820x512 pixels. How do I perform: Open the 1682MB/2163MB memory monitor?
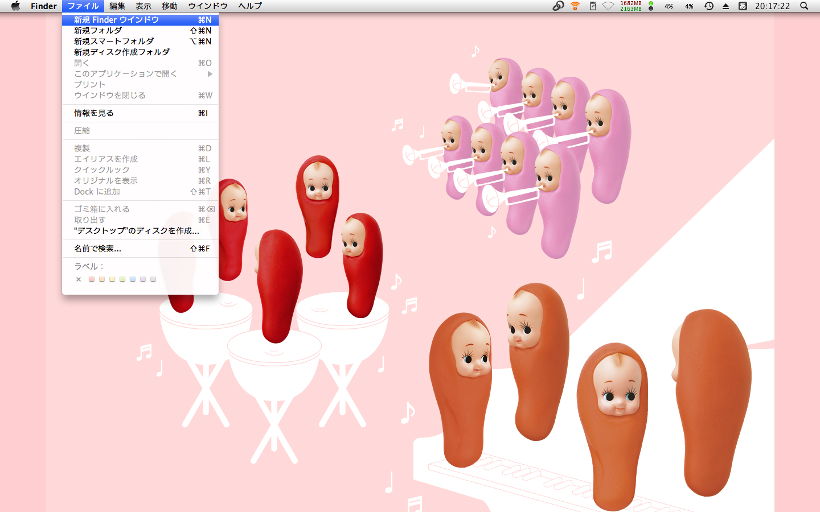click(x=630, y=6)
